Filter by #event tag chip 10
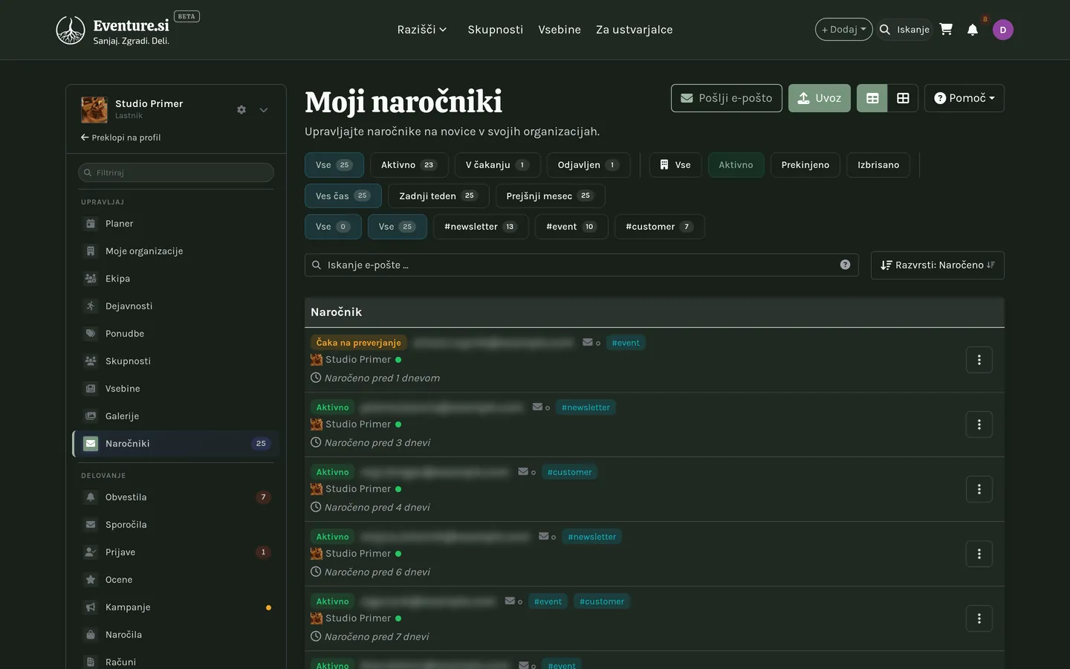 click(x=571, y=227)
